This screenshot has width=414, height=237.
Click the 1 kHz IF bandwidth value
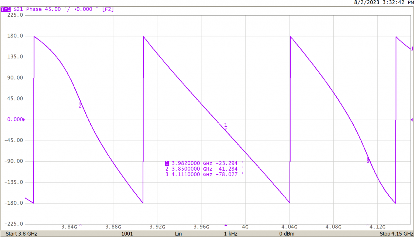(x=230, y=234)
